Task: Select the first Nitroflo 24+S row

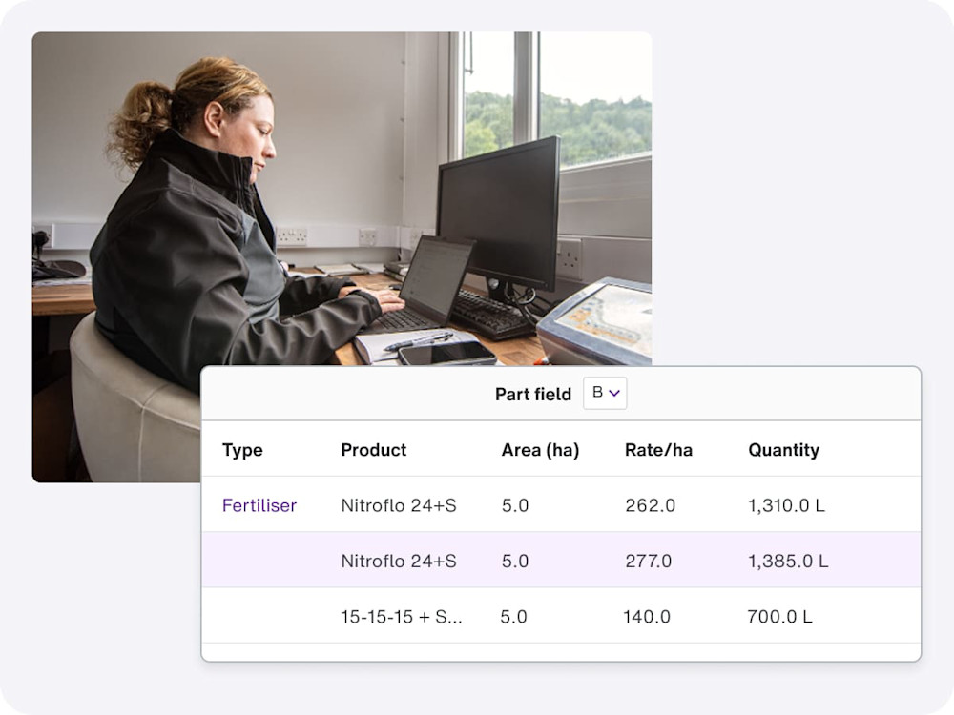Action: 563,505
